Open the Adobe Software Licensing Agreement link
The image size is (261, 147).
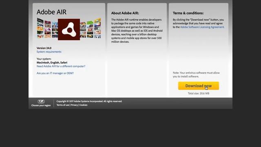tap(202, 27)
